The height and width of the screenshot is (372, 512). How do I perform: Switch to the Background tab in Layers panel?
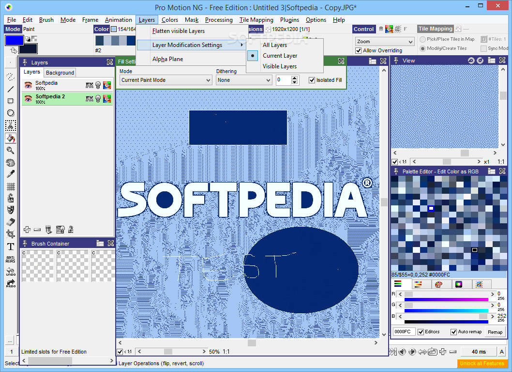(x=60, y=73)
